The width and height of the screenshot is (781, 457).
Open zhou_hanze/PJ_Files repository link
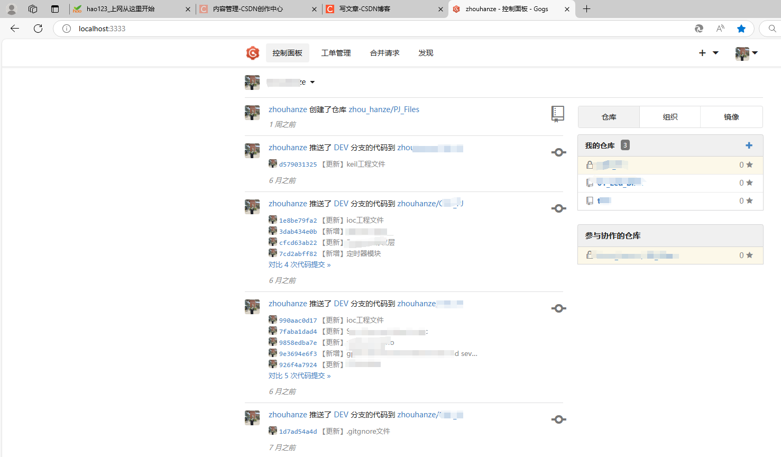384,109
